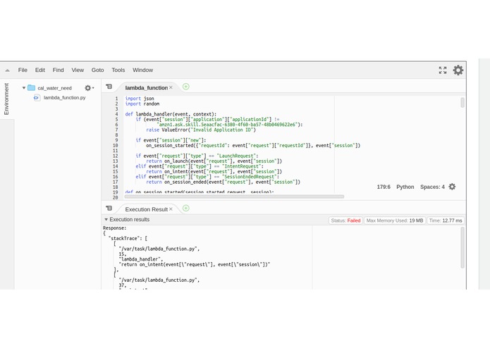Open the Edit menu

(39, 70)
